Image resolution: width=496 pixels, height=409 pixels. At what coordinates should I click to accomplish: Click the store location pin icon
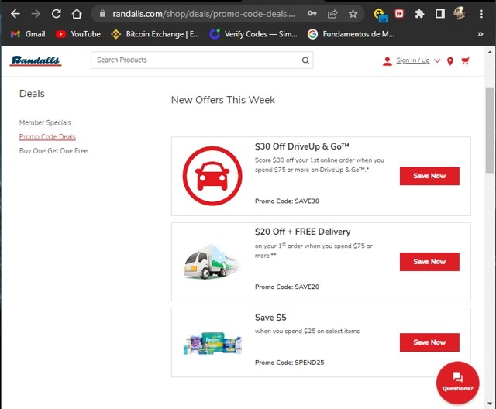450,61
